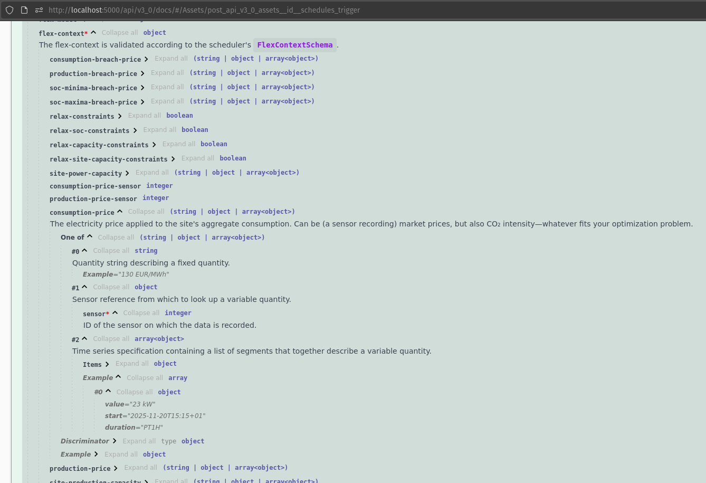Expand the relax-constraints property
The image size is (706, 483).
point(120,116)
